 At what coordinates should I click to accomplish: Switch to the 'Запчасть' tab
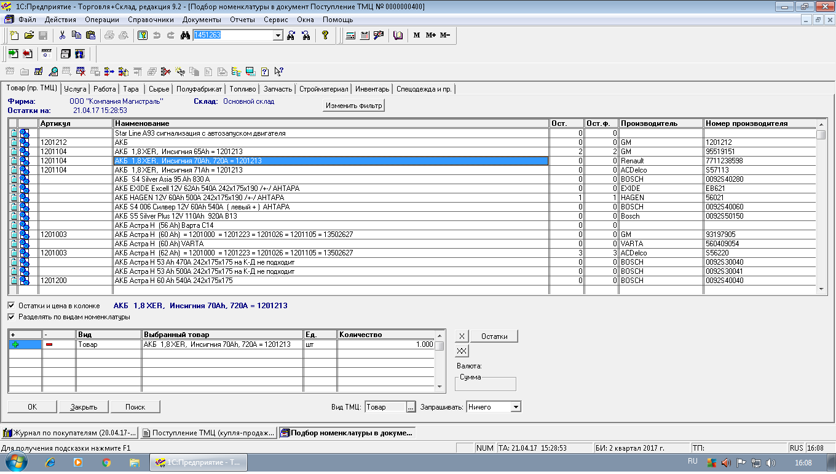pyautogui.click(x=277, y=89)
